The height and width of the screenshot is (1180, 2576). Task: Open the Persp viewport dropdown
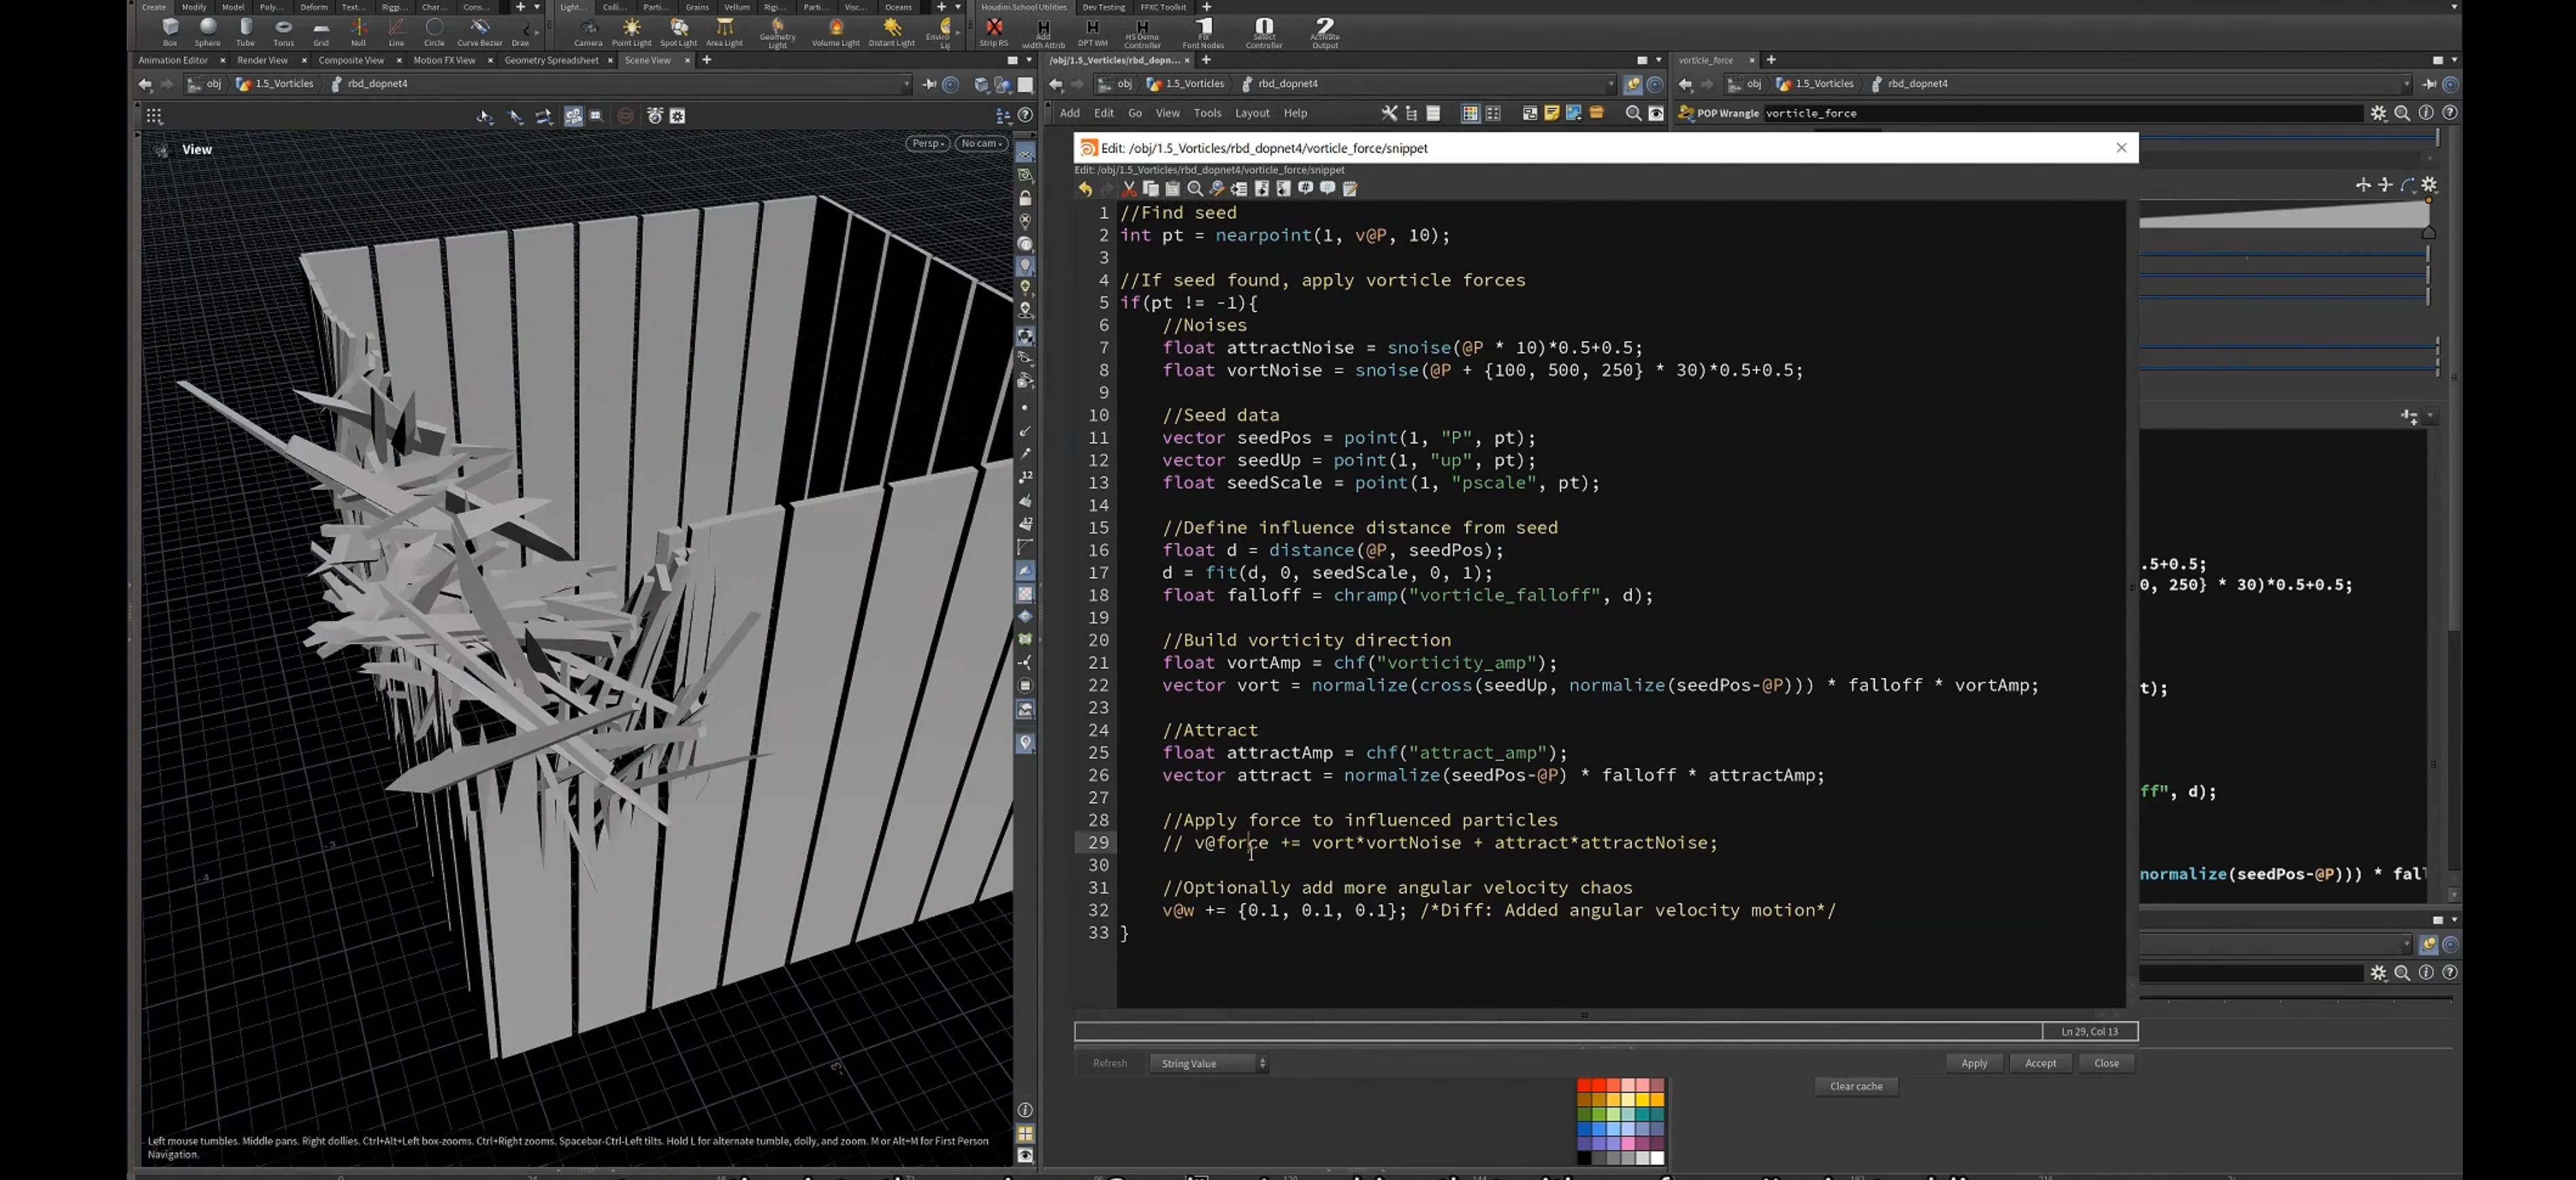(927, 144)
